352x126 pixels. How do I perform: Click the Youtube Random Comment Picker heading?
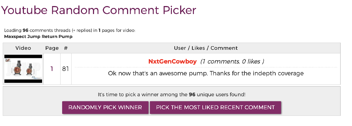coord(99,10)
